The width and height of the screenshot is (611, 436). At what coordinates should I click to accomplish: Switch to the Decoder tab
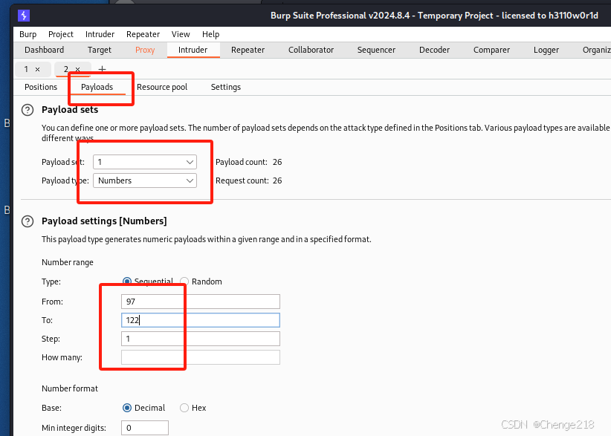(x=435, y=50)
